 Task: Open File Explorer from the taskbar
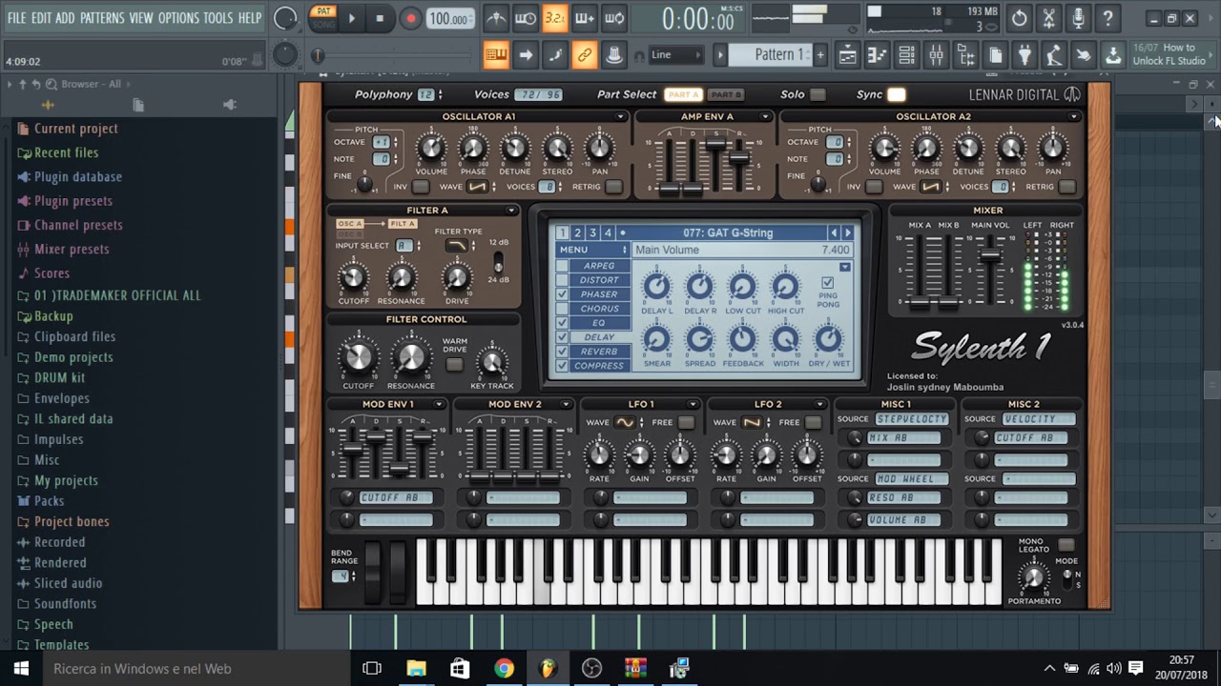(x=416, y=669)
